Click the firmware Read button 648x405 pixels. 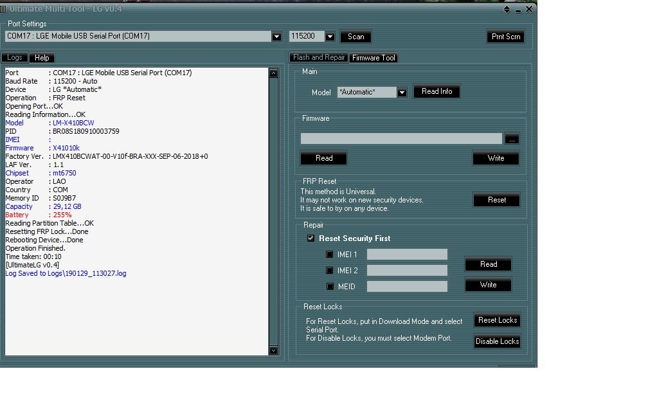tap(324, 158)
